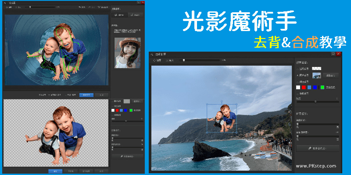Select the zoom tool in cutout window toolbar

coord(18,7)
